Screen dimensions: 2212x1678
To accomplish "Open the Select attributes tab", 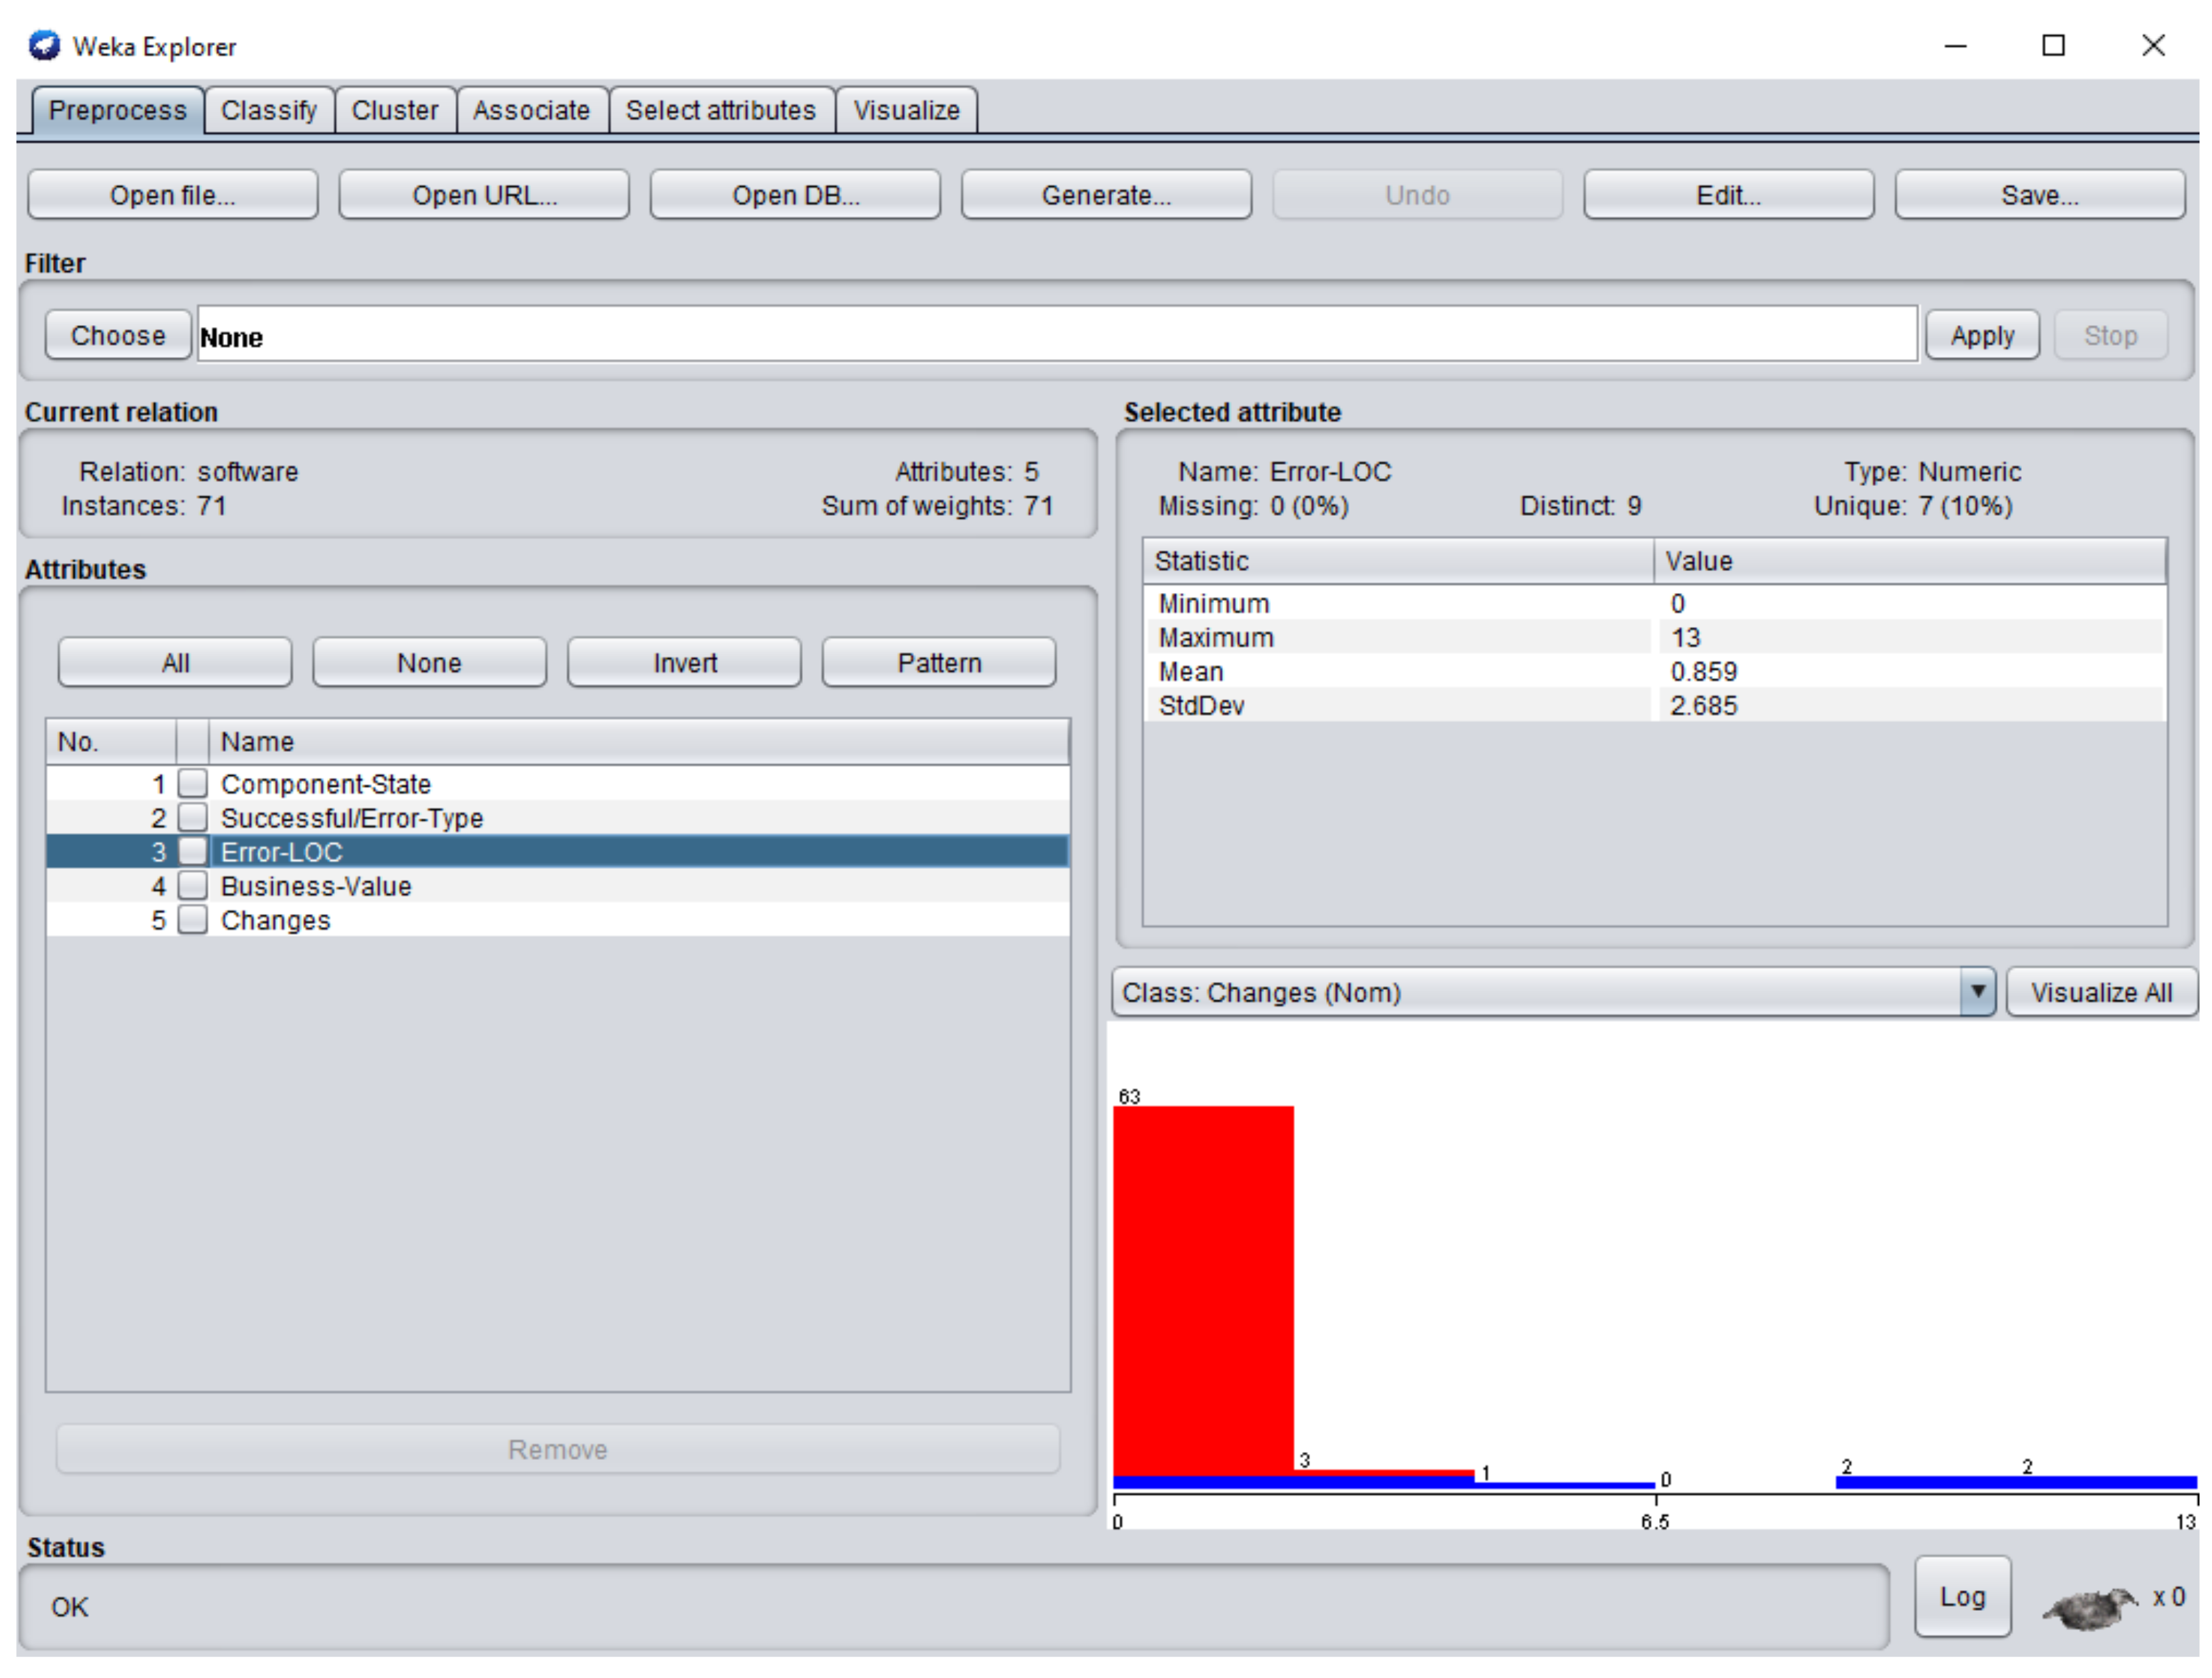I will click(720, 110).
